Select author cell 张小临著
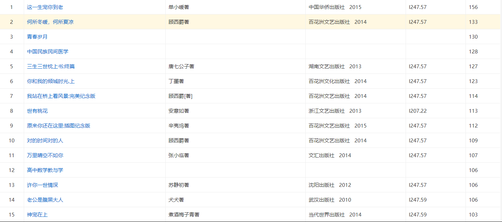 pyautogui.click(x=179, y=155)
